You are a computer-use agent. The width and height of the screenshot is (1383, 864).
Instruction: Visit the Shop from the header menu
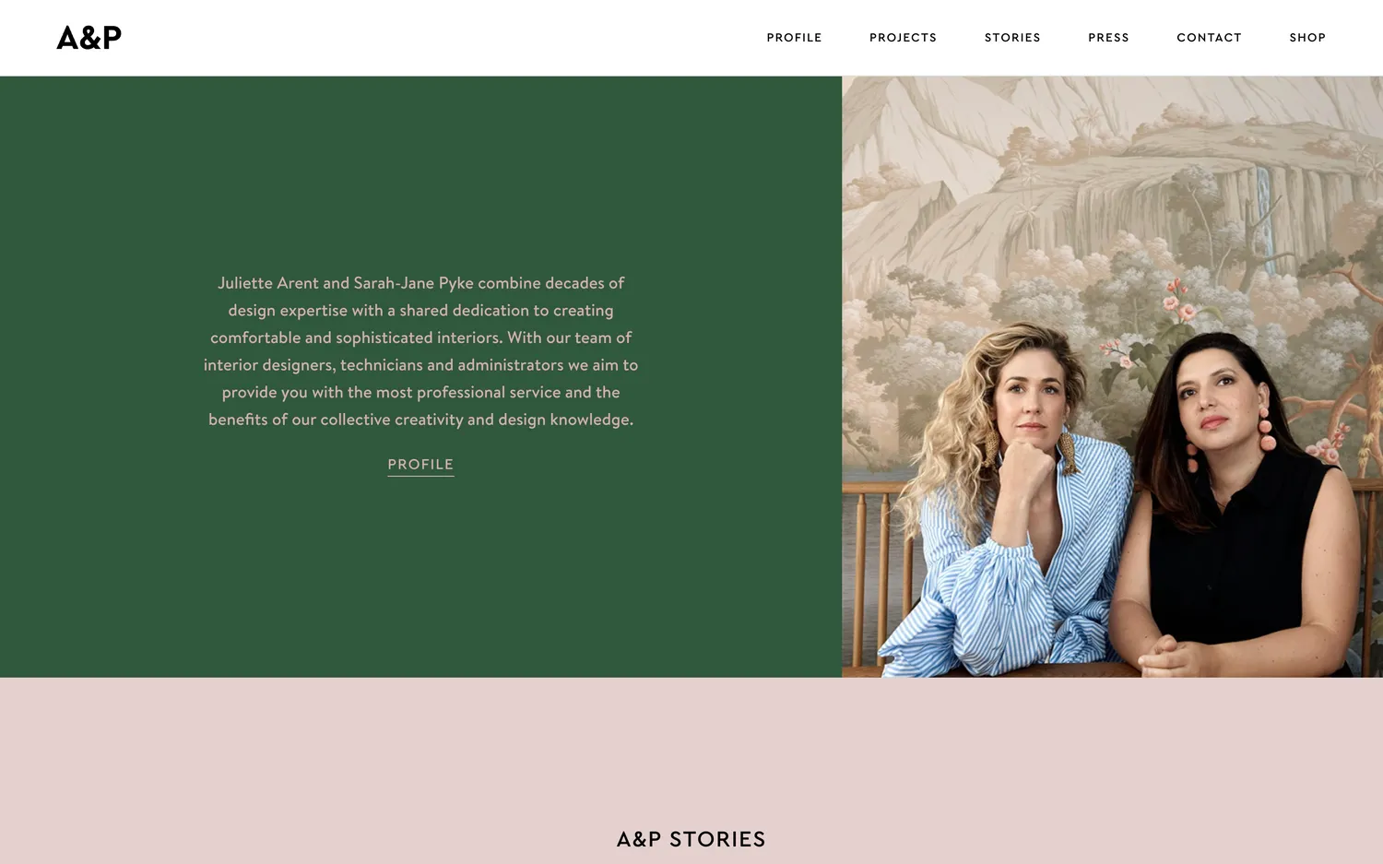tap(1307, 38)
